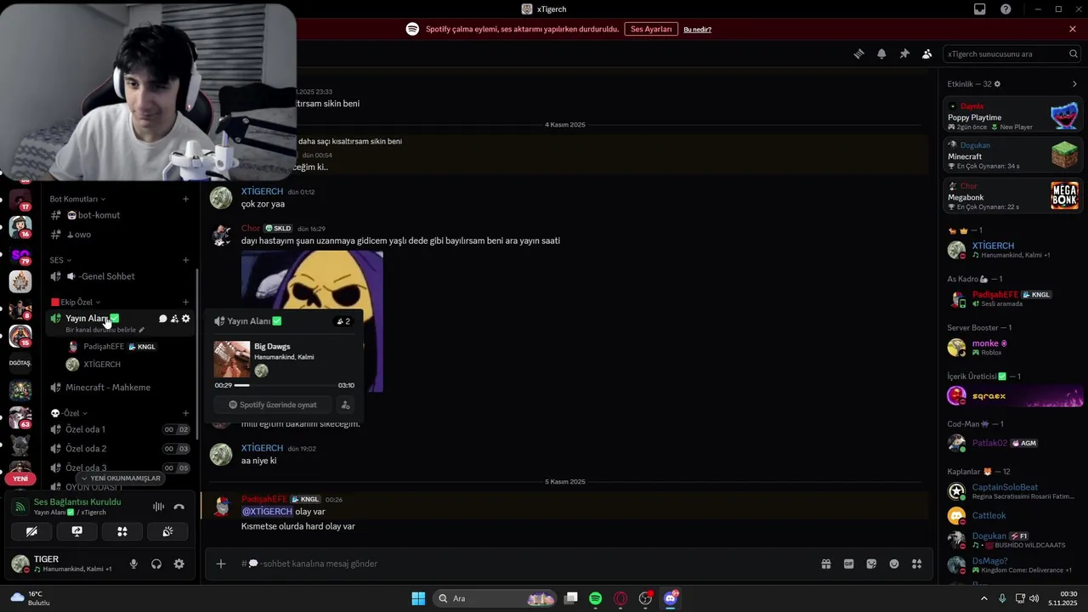Open apps launcher in message box
The width and height of the screenshot is (1088, 612).
point(917,564)
